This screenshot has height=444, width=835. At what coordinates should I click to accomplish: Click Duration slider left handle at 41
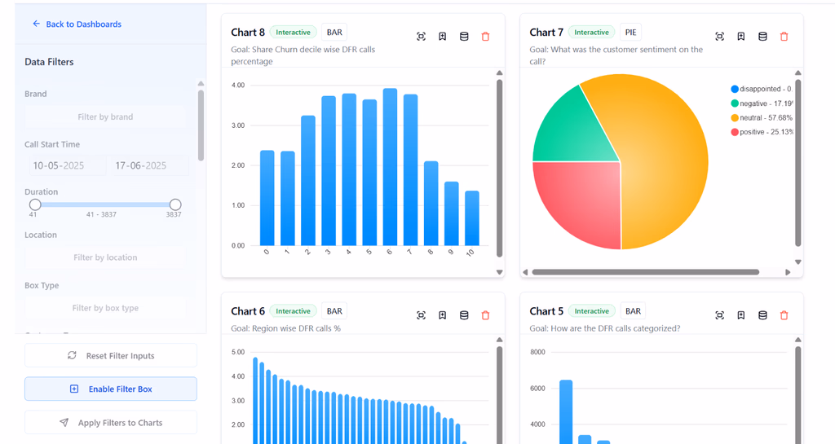point(35,204)
